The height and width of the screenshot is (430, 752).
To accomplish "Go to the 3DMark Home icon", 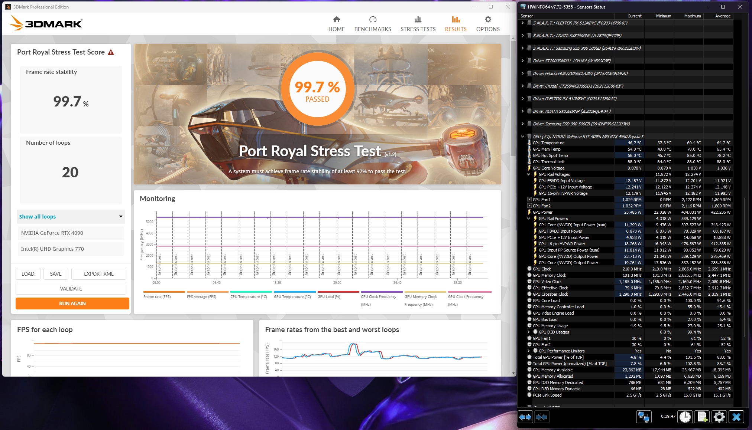I will pyautogui.click(x=336, y=24).
